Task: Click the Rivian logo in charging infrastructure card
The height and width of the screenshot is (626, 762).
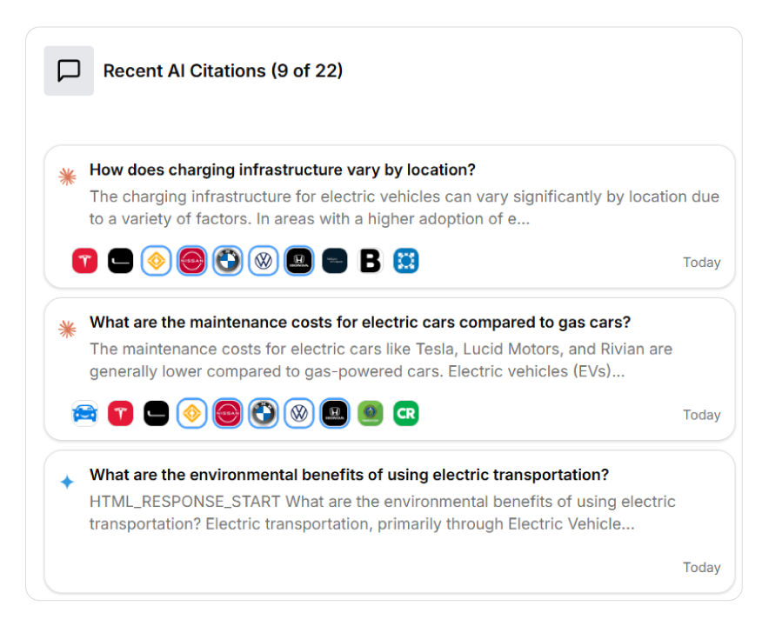Action: [156, 261]
